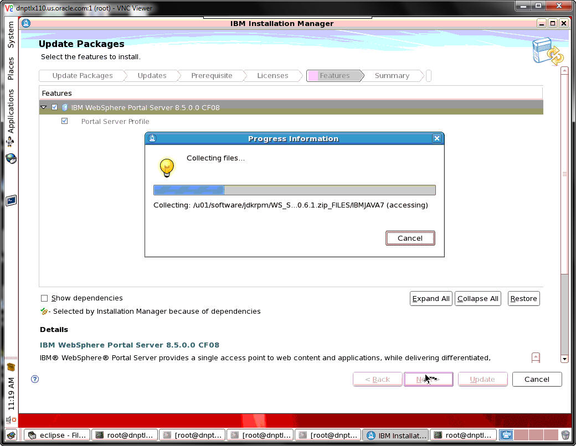This screenshot has width=576, height=446.
Task: Select the Update Packages wizard step
Action: coord(83,76)
